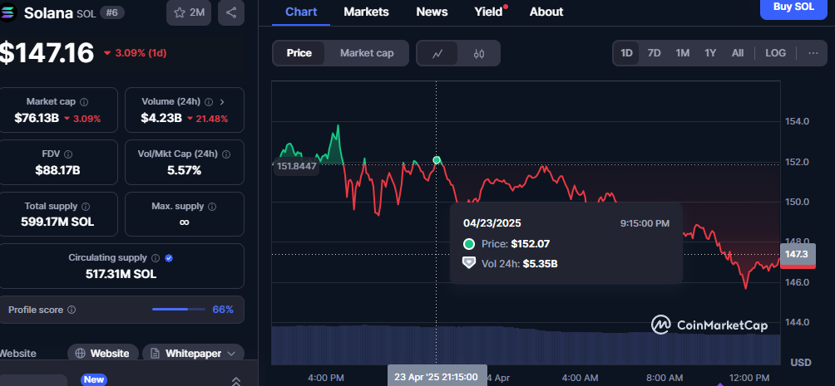The width and height of the screenshot is (835, 386).
Task: Show Total supply info icon
Action: [86, 207]
